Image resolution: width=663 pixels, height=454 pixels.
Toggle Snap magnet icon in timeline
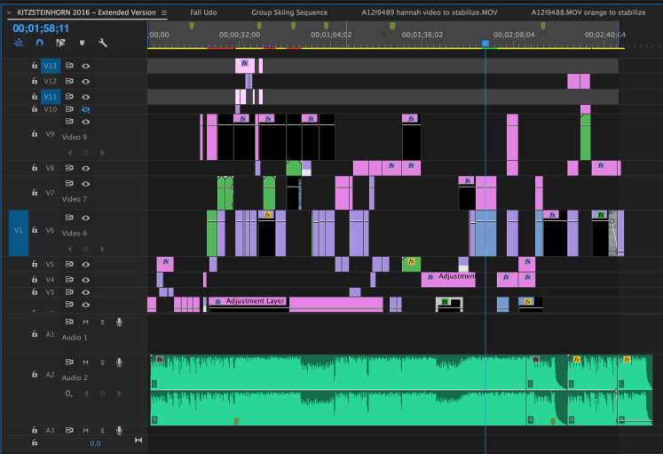click(39, 42)
